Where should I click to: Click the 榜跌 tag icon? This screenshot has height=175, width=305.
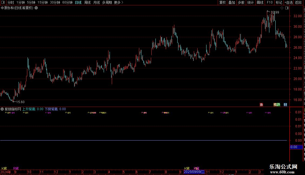point(277,105)
